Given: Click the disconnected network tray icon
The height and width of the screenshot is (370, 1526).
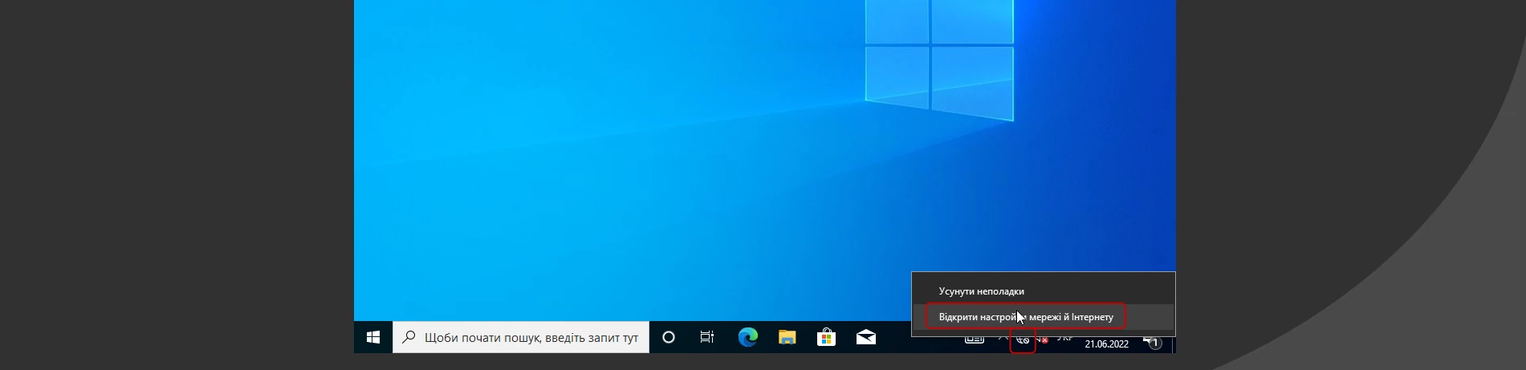Looking at the screenshot, I should tap(1023, 340).
